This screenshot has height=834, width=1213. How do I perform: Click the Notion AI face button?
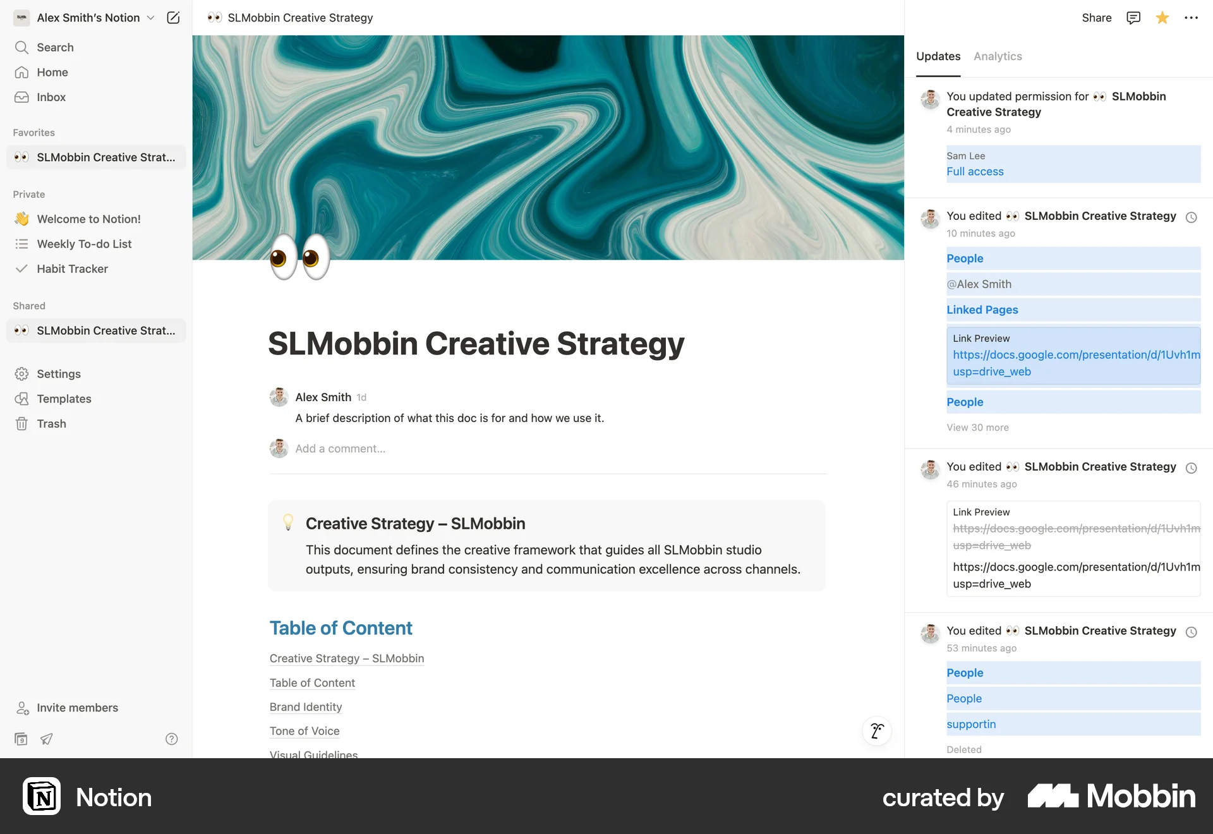pyautogui.click(x=876, y=731)
